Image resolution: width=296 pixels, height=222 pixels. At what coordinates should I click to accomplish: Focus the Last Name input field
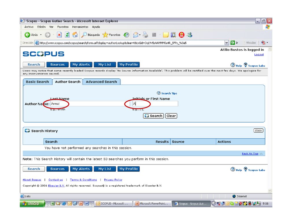click(90, 104)
